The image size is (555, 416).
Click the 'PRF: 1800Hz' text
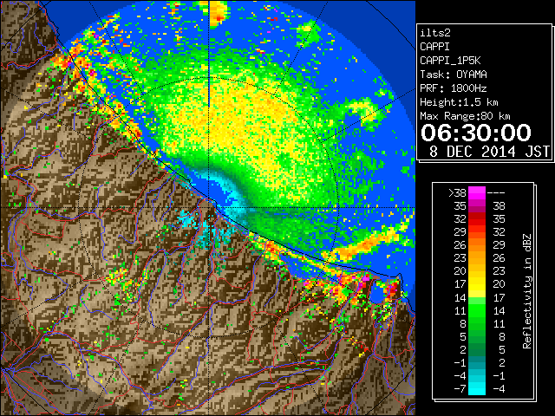click(454, 88)
